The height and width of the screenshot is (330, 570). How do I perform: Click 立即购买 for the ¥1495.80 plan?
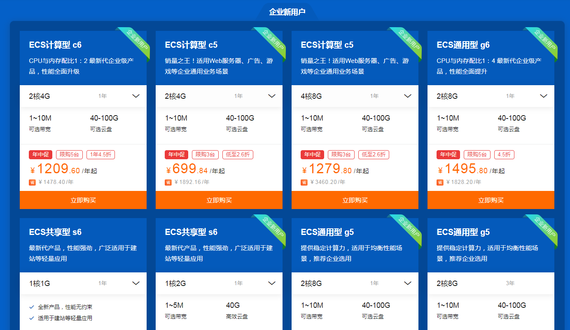[491, 200]
